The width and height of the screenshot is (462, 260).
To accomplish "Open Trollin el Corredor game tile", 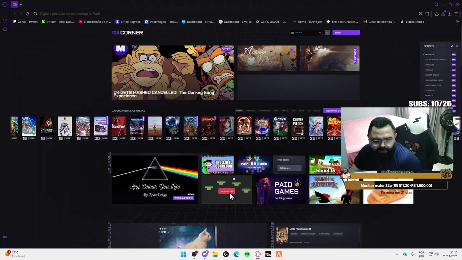I will coord(217,165).
